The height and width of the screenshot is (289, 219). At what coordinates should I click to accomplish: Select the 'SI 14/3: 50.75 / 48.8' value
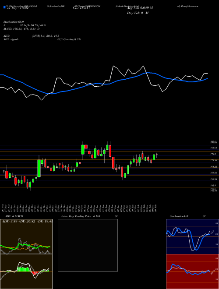click(33, 25)
